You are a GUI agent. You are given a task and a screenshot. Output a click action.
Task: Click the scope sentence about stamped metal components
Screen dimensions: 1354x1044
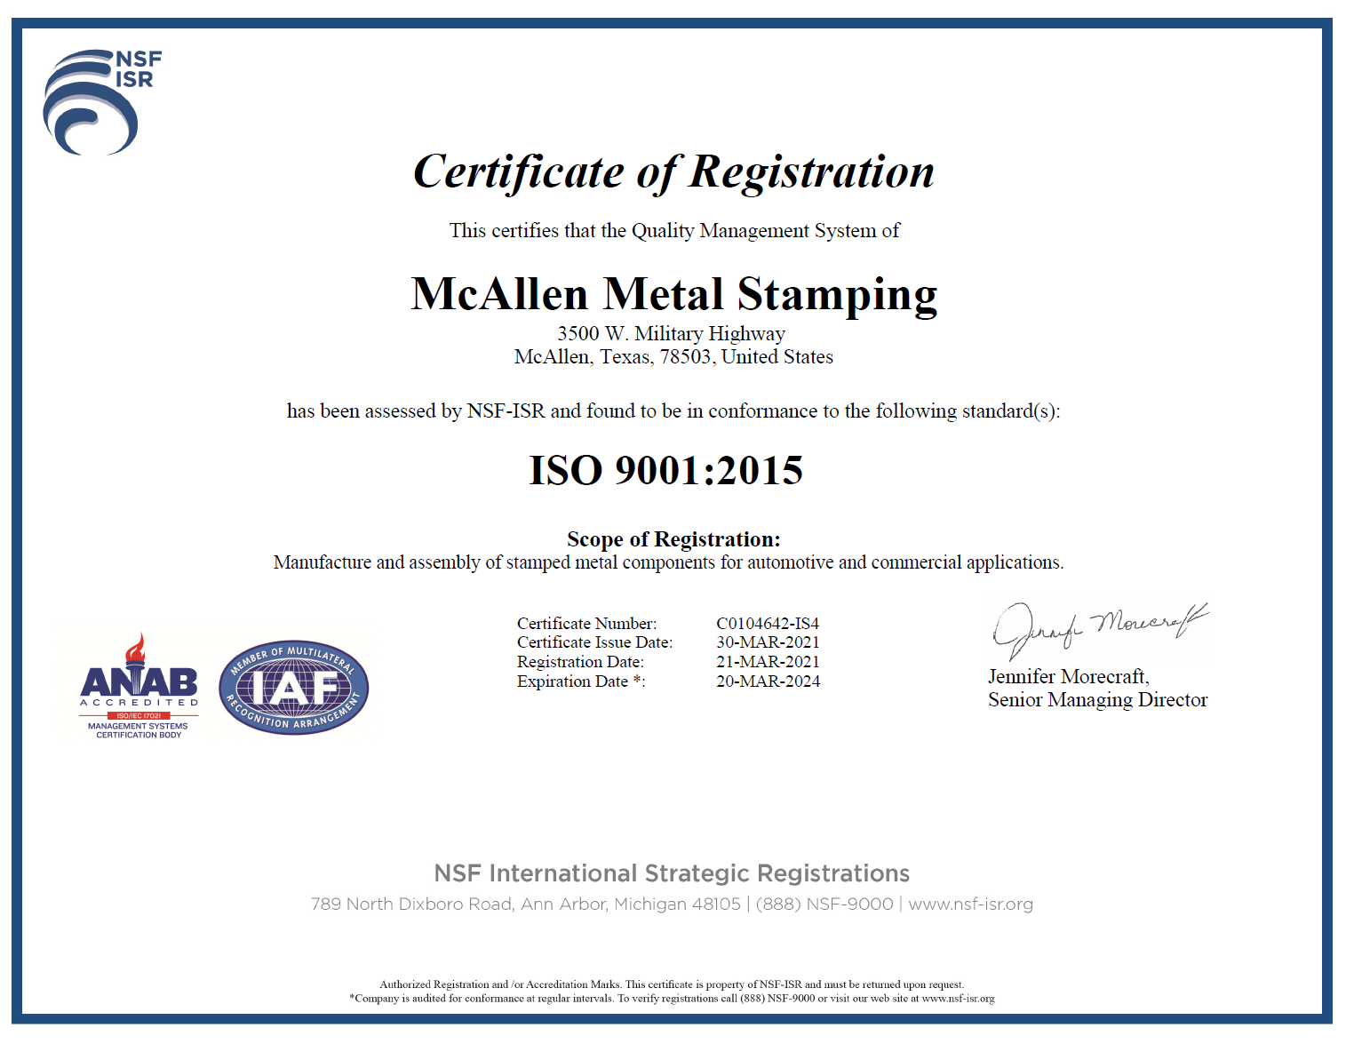tap(668, 562)
